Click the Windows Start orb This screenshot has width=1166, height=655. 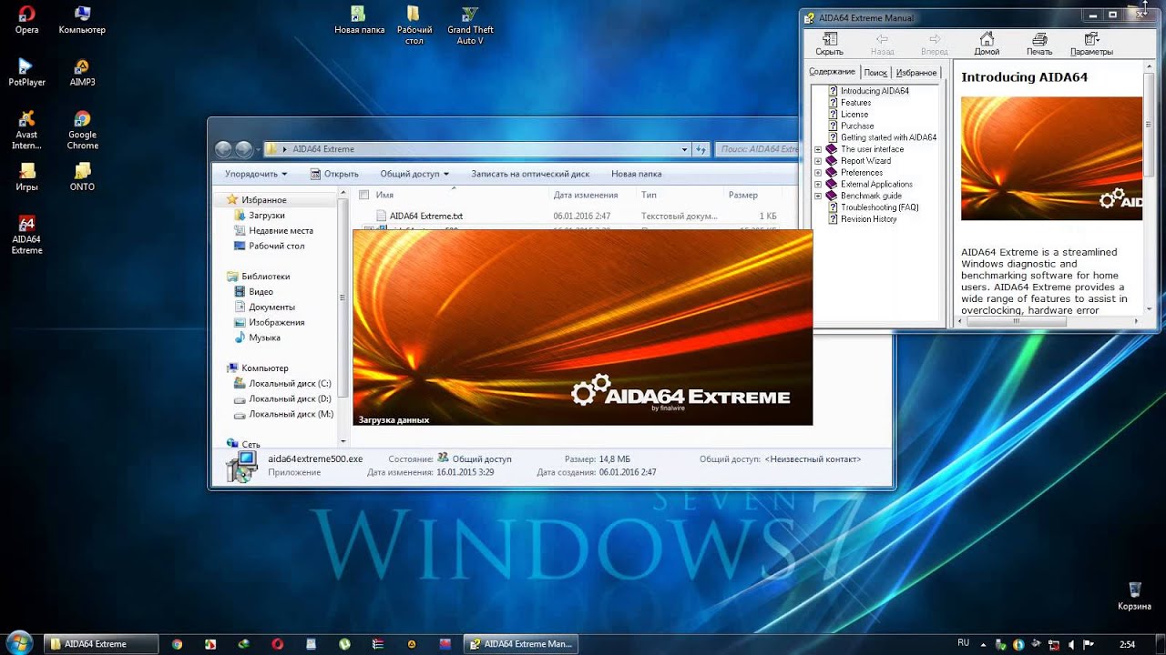pos(19,643)
